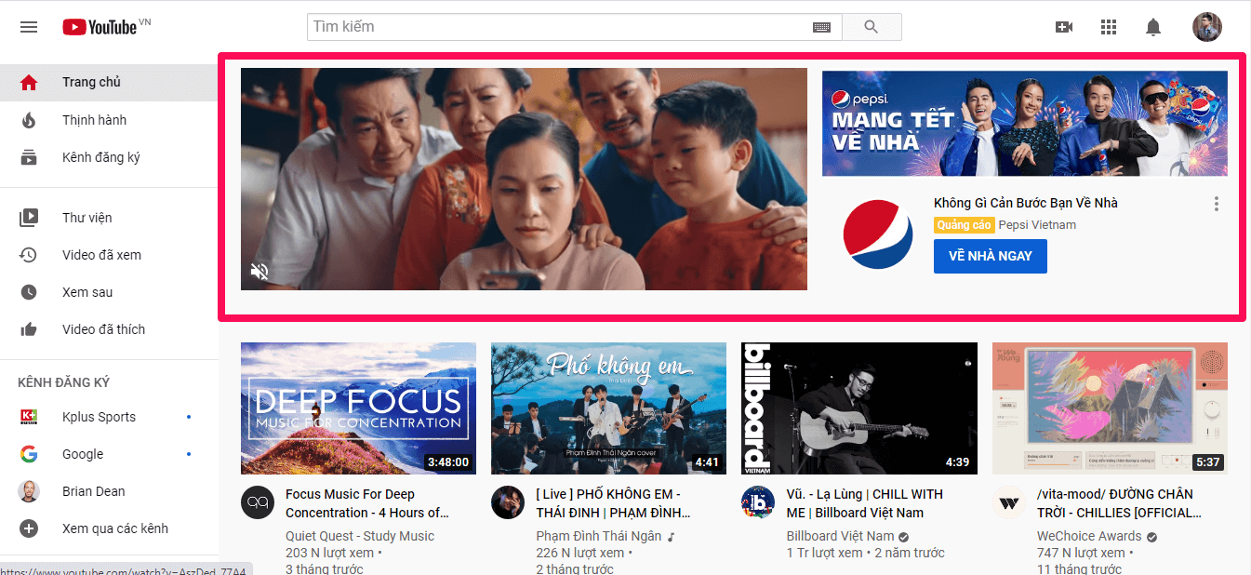Open Xem sau in sidebar
The image size is (1251, 575).
click(87, 292)
